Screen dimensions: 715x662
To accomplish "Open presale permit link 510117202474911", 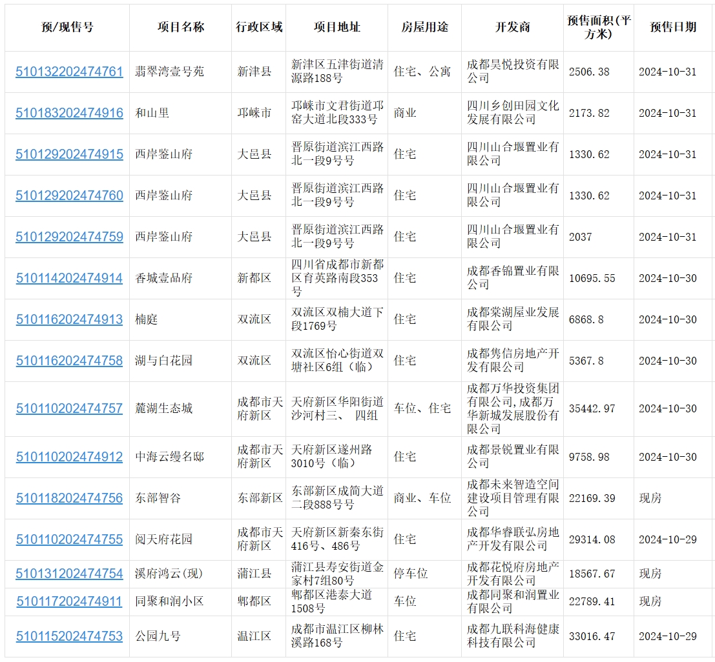I will (x=69, y=601).
